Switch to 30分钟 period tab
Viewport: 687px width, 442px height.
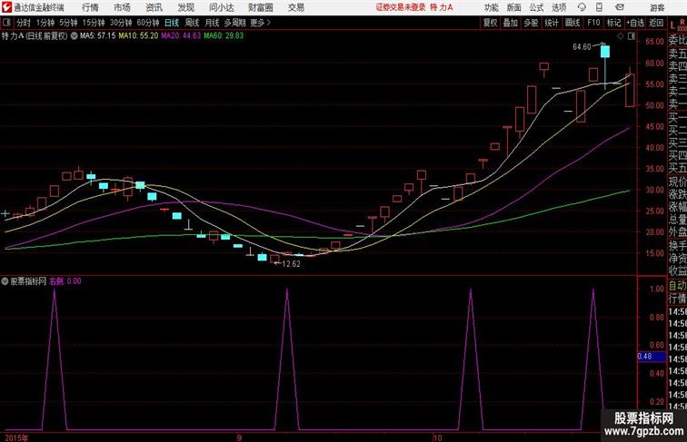pos(121,23)
